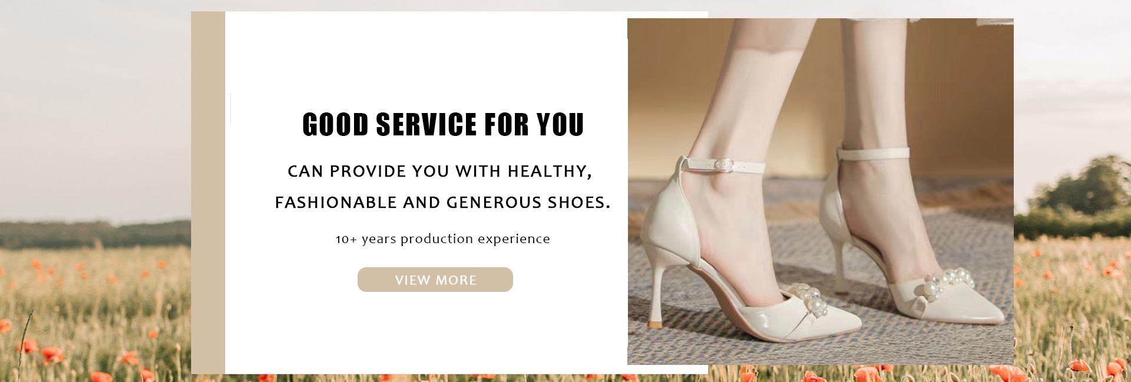Click the line ending with HEALTHY,
This screenshot has width=1131, height=382.
tap(439, 171)
